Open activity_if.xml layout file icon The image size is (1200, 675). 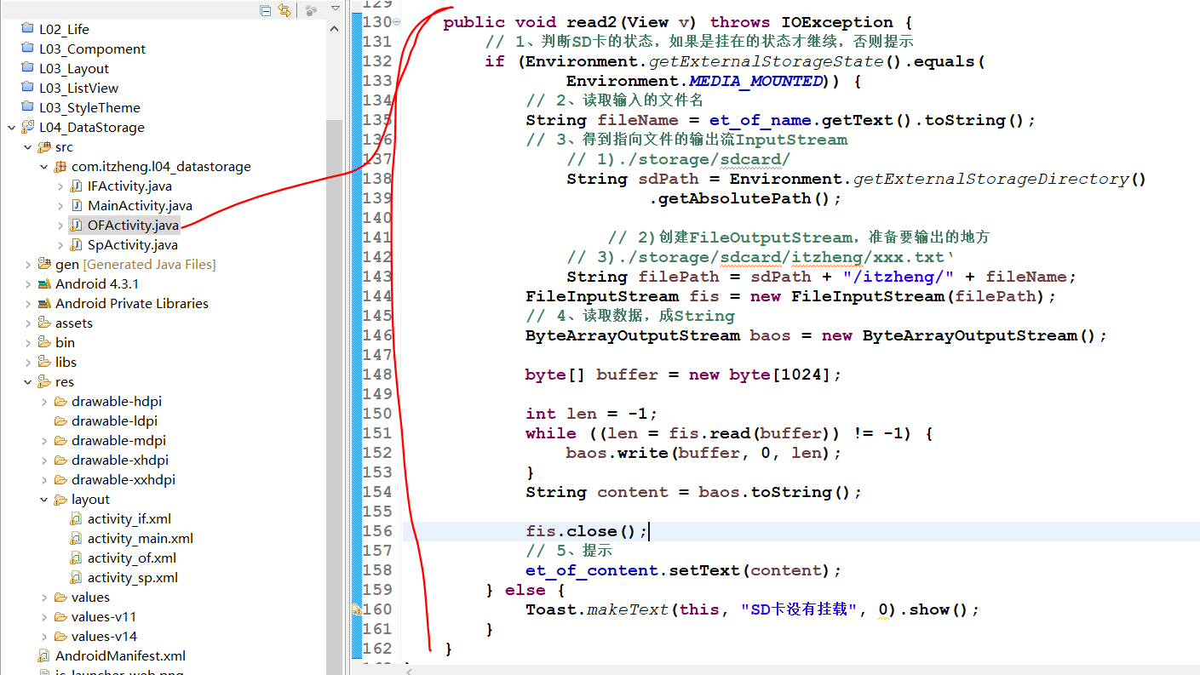[x=77, y=518]
